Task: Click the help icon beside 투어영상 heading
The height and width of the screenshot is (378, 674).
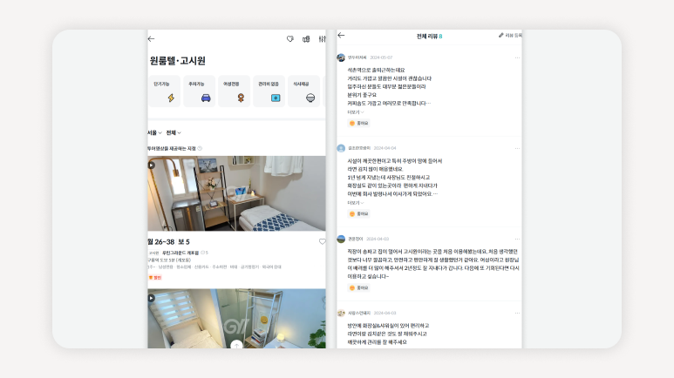Action: (x=200, y=149)
